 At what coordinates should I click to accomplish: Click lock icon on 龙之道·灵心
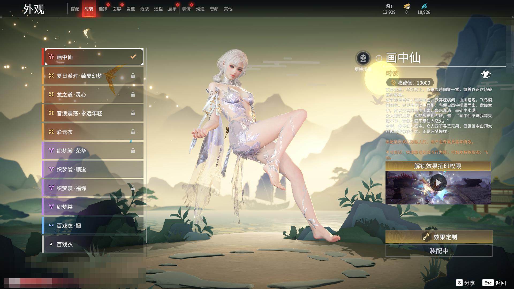[x=133, y=94]
